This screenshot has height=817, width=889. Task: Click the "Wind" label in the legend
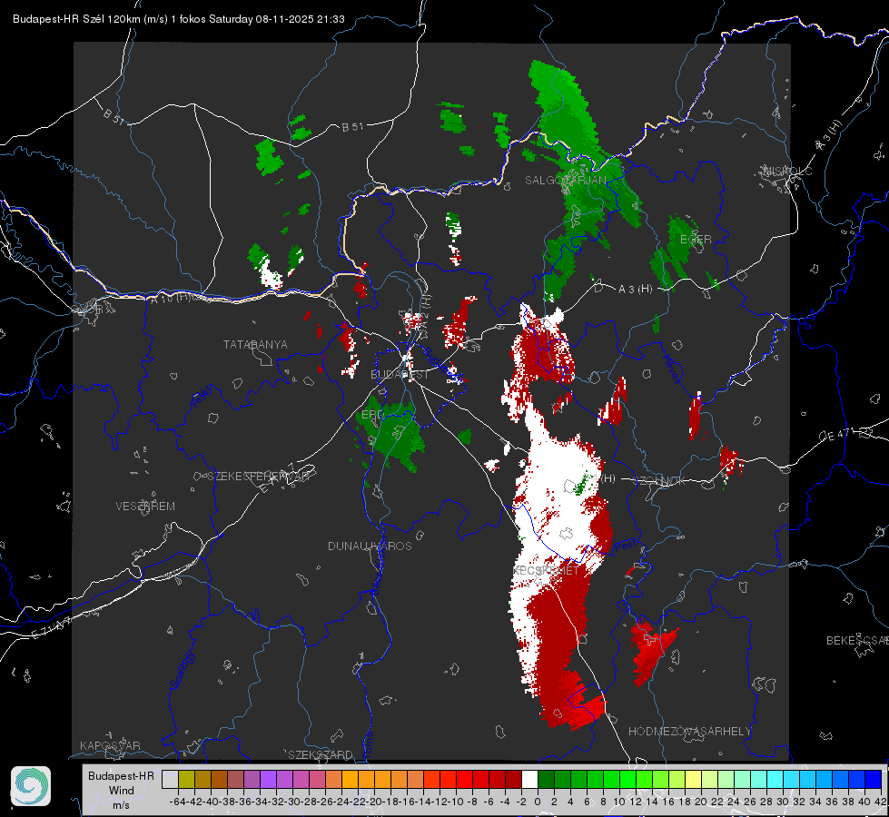pos(122,791)
